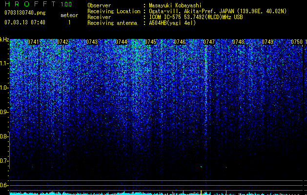The image size is (307, 195).
Task: Click the Receiving Location label
Action: tap(114, 11)
